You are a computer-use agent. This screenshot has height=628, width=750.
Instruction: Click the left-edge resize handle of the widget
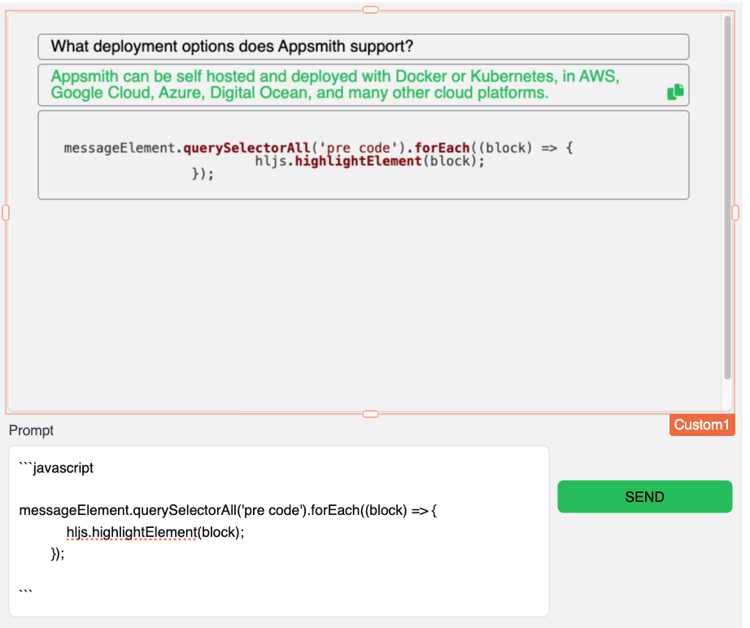tap(6, 213)
